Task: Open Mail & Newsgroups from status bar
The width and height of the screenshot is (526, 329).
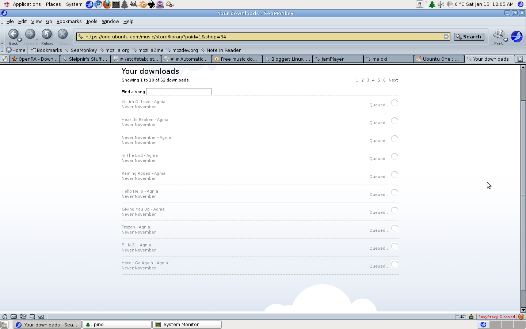Action: pos(14,317)
